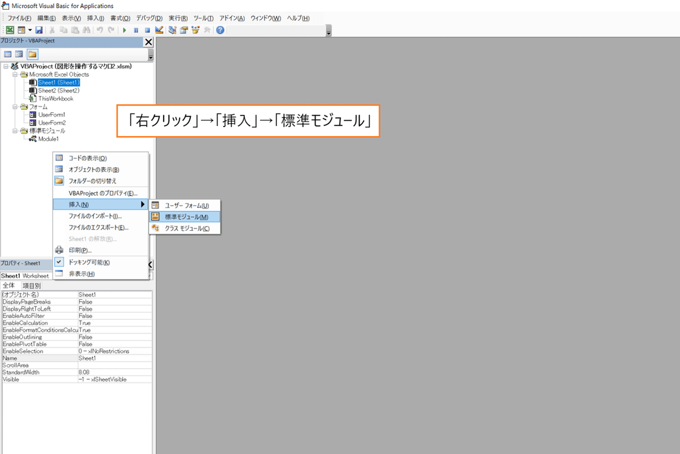Click the Cut scissors icon in toolbar

[53, 29]
